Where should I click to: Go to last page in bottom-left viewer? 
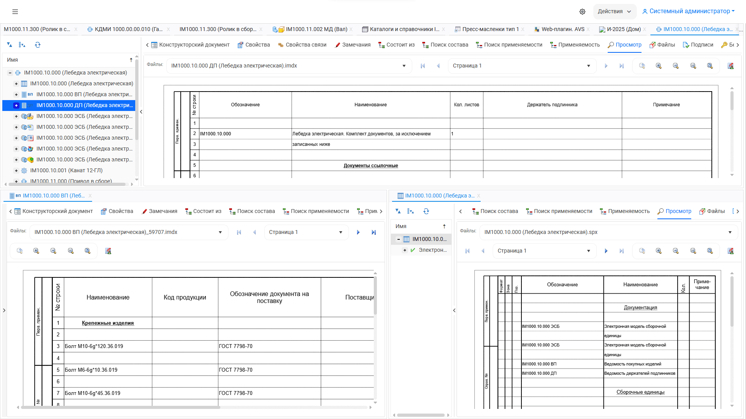tap(373, 232)
